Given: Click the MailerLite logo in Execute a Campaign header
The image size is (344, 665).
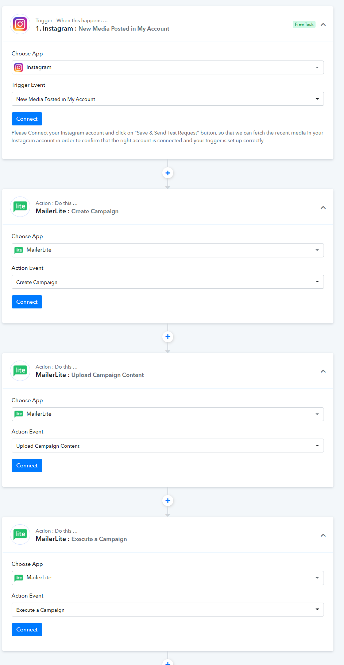Looking at the screenshot, I should click(20, 534).
